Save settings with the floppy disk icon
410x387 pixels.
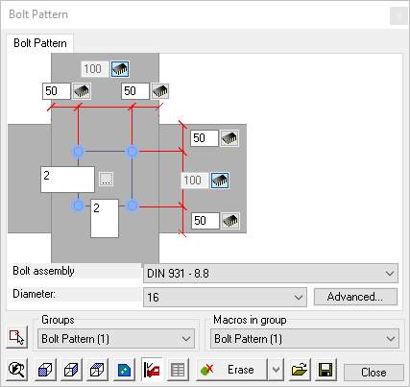326,370
